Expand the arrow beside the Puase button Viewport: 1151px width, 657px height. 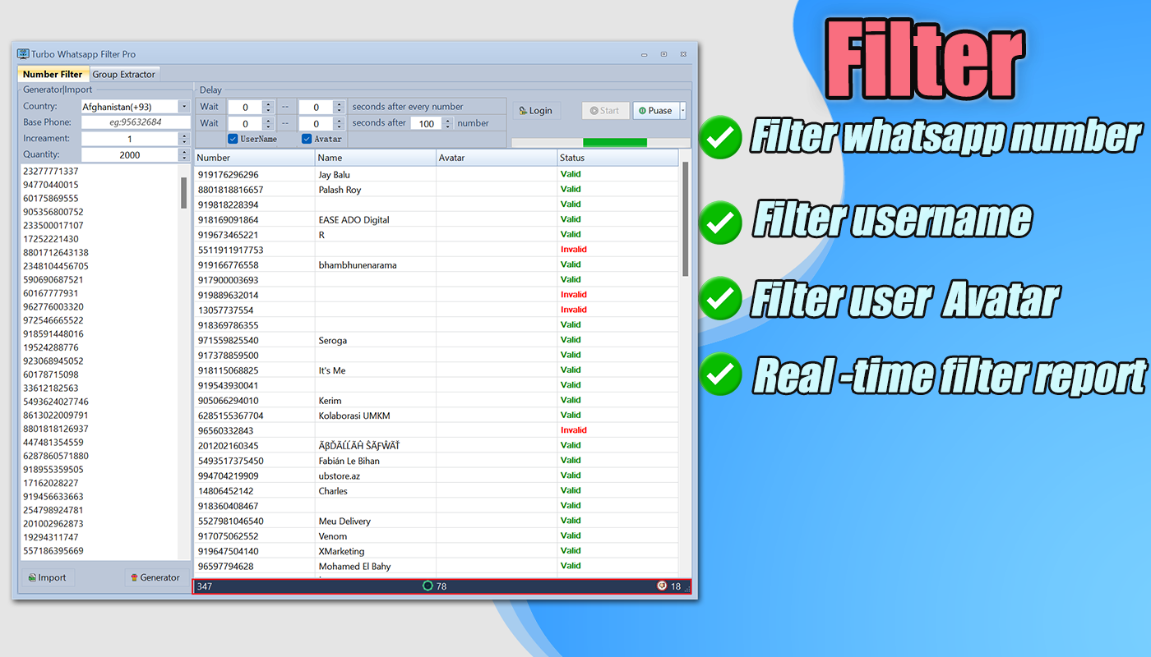click(x=682, y=111)
